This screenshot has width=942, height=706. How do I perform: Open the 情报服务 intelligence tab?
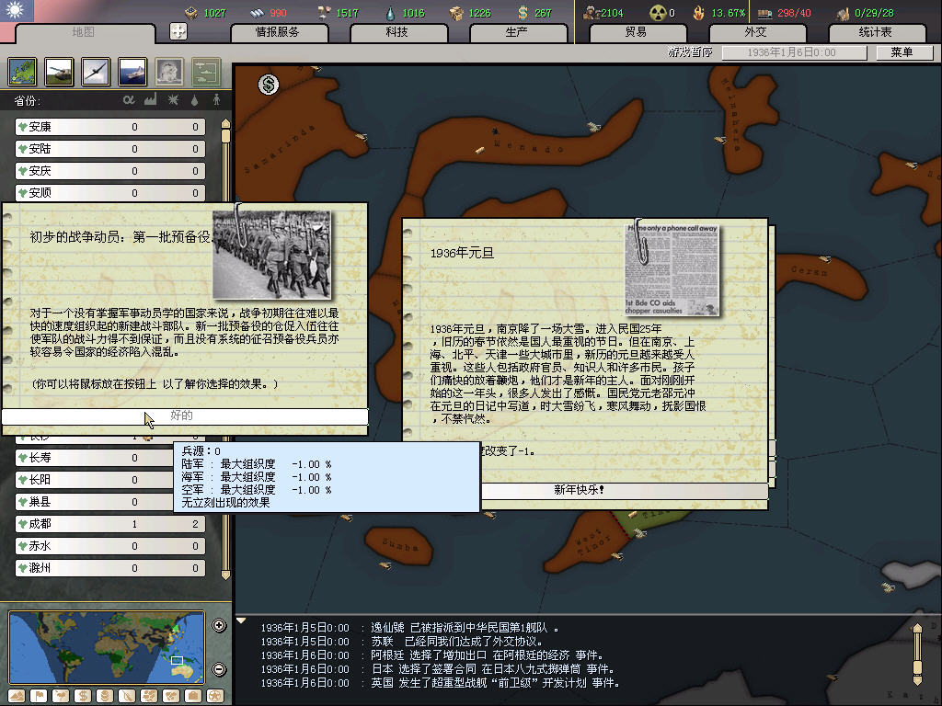pyautogui.click(x=278, y=32)
